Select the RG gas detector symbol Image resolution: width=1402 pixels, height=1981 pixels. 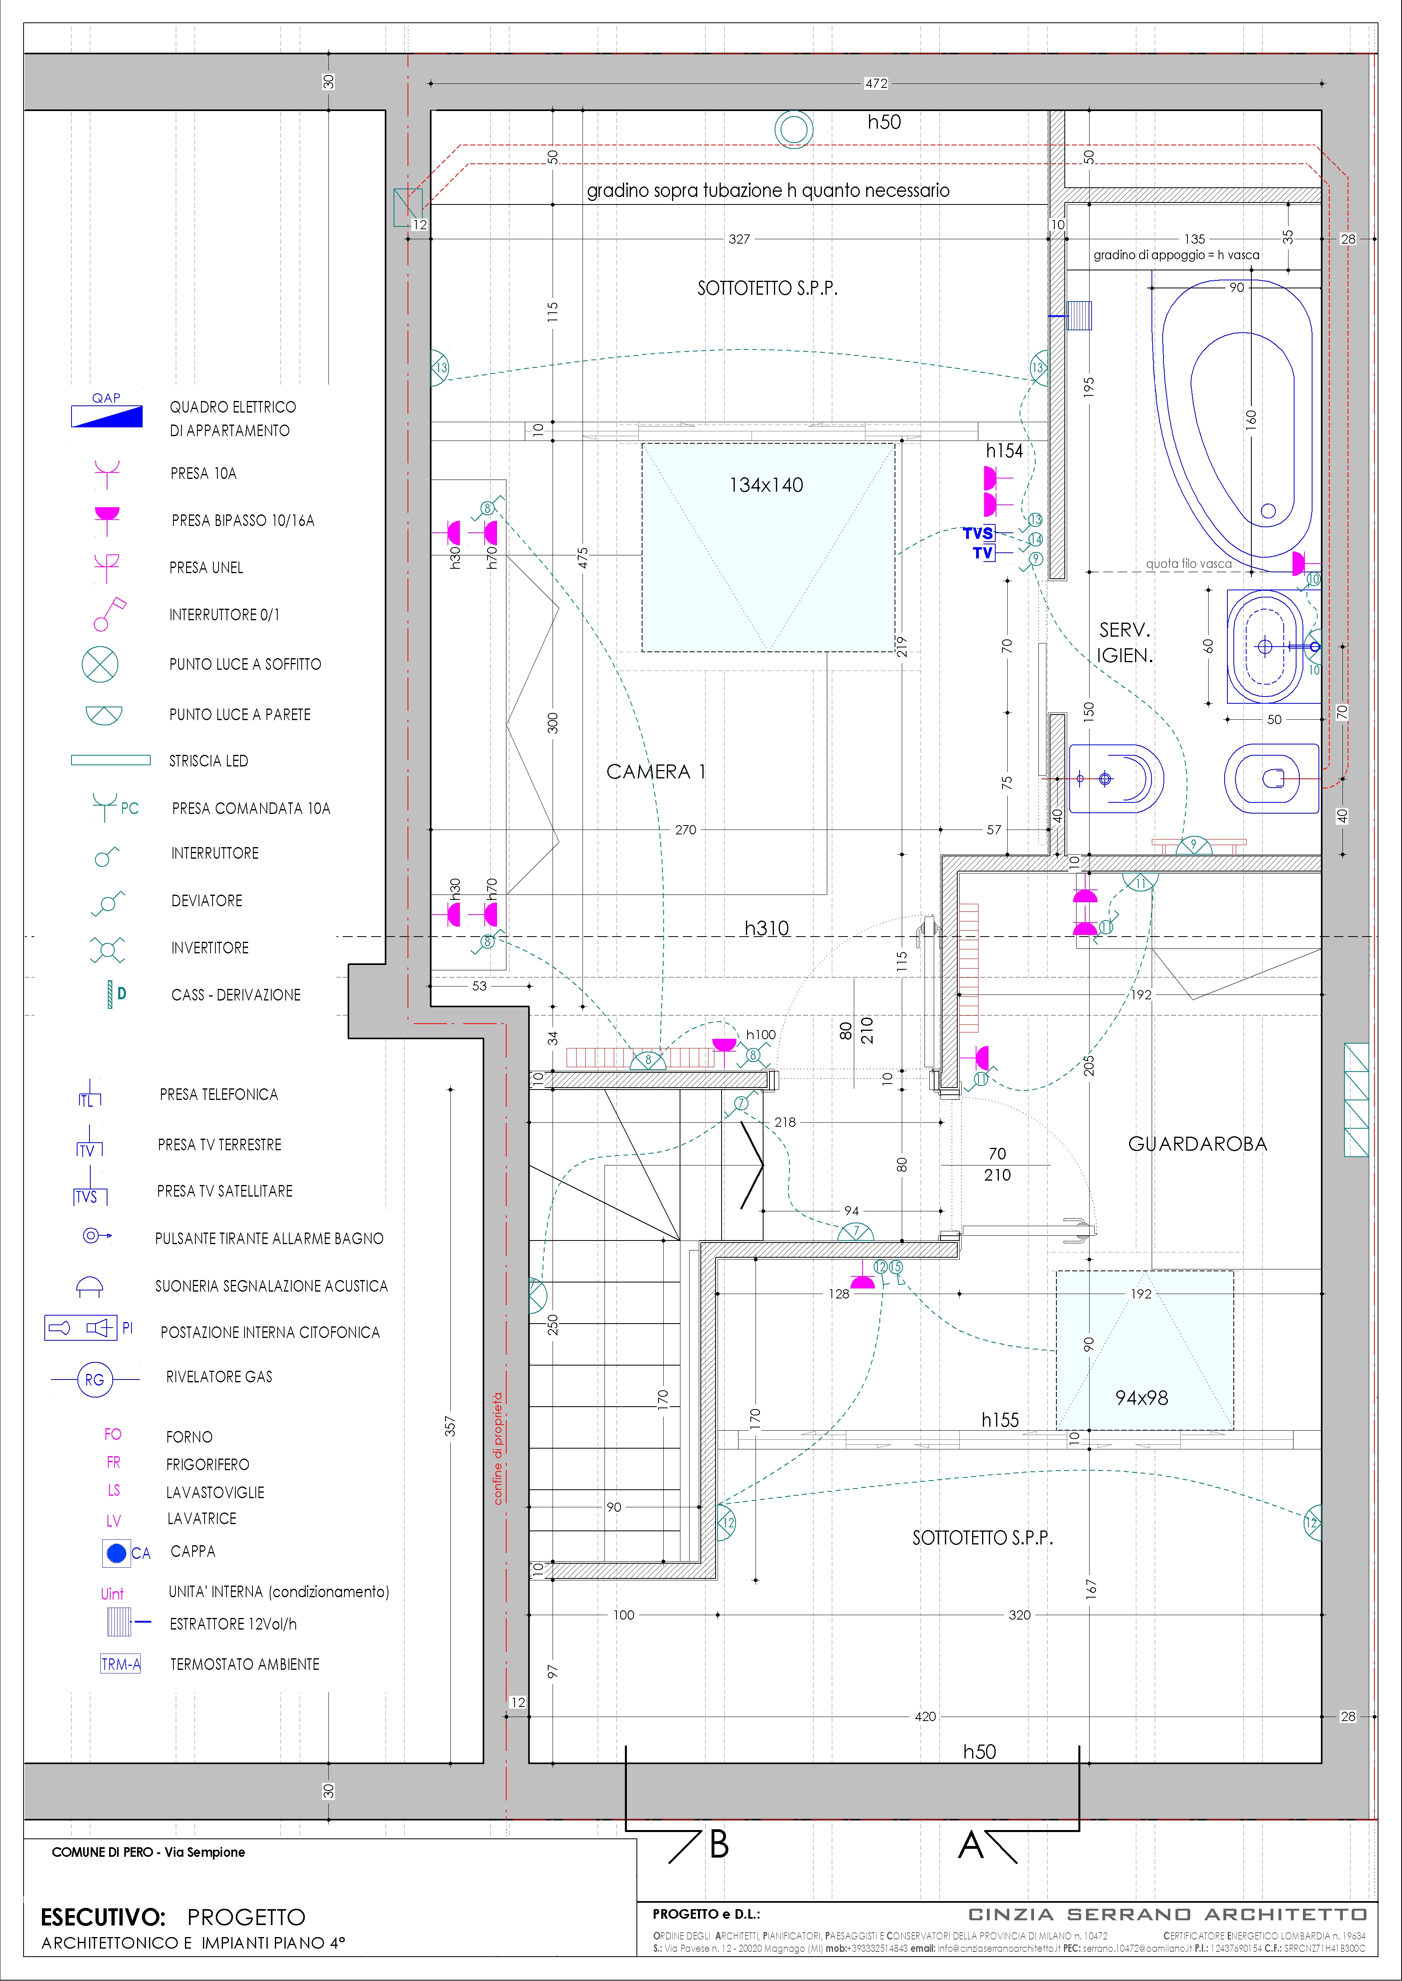point(94,1380)
